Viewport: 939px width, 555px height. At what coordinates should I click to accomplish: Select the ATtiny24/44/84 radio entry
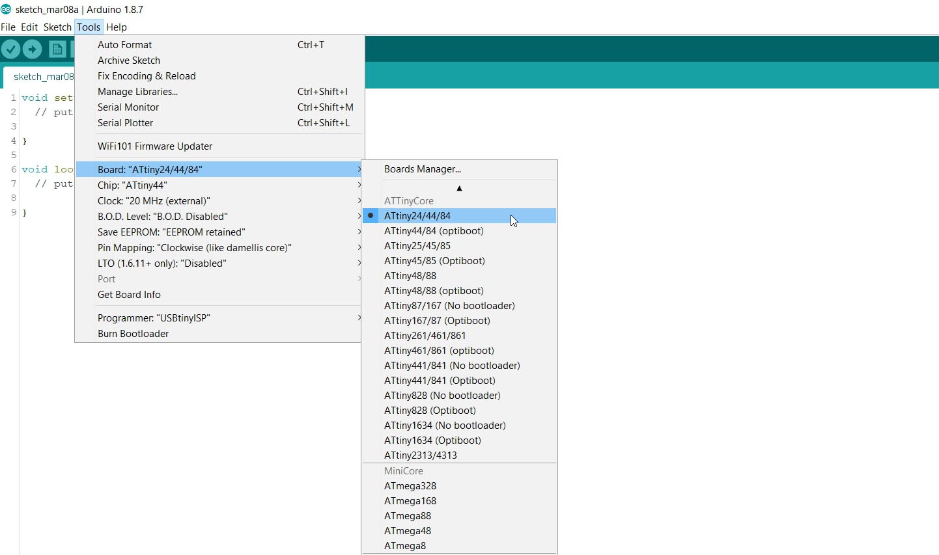pos(459,215)
